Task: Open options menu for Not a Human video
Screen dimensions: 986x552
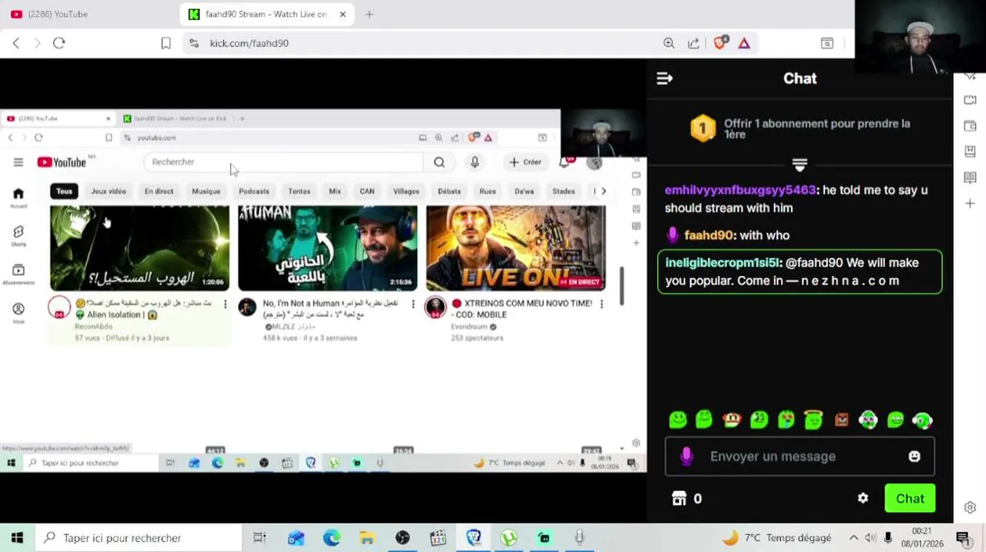Action: tap(413, 304)
